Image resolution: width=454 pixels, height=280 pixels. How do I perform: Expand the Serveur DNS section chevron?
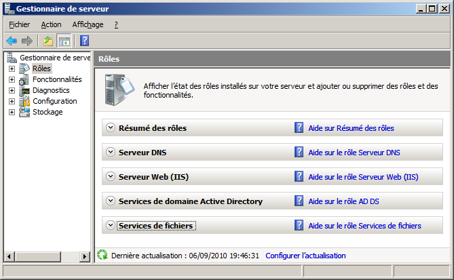(x=111, y=152)
